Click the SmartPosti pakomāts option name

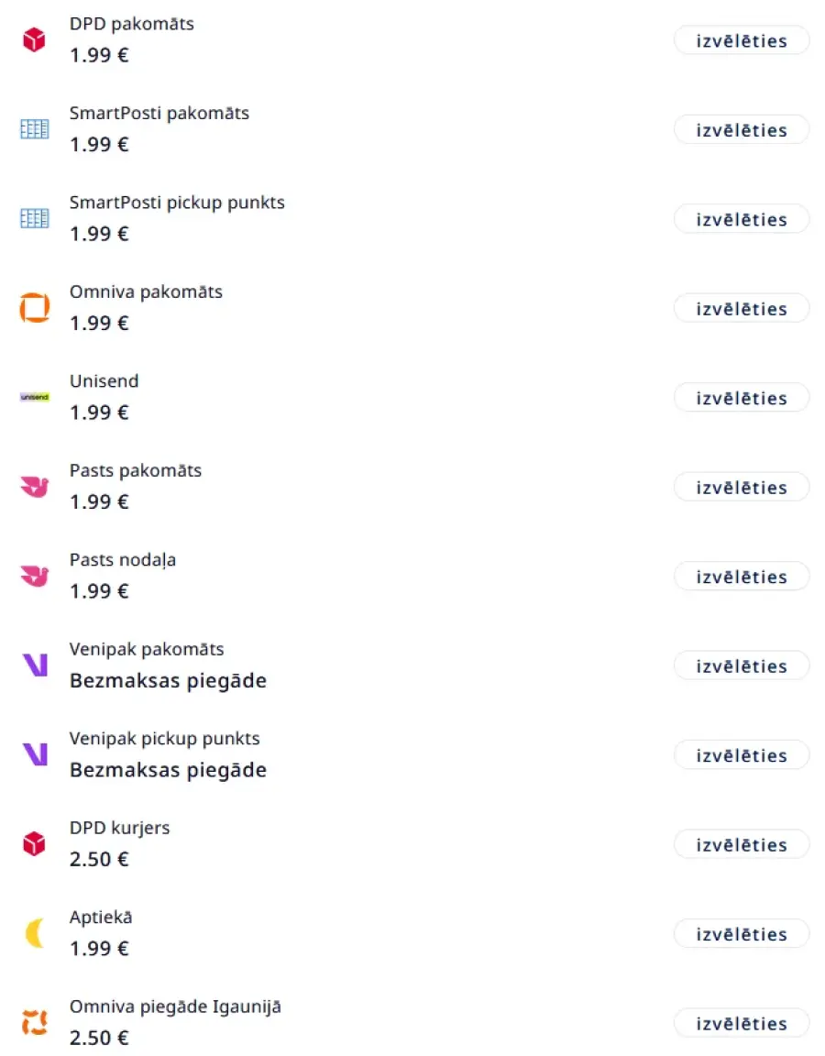click(x=159, y=114)
